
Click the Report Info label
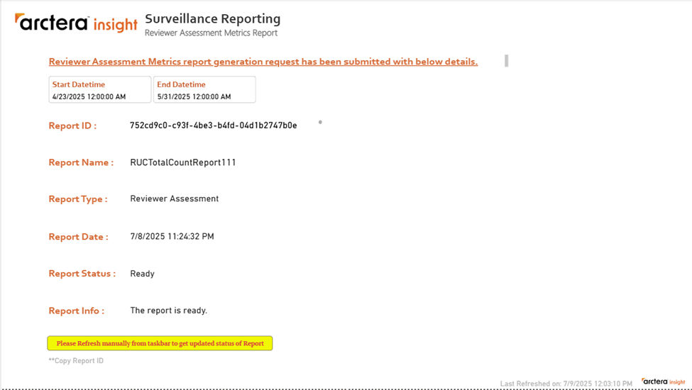[77, 311]
